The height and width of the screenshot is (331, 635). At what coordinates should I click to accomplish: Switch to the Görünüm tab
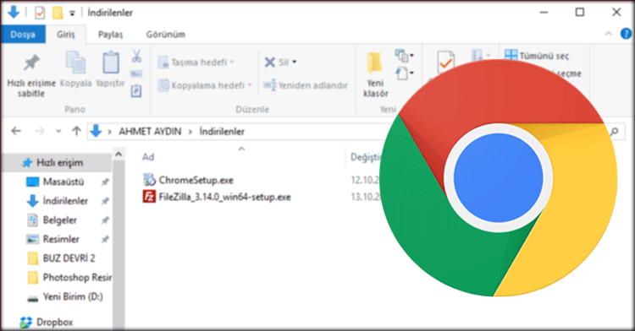click(166, 35)
